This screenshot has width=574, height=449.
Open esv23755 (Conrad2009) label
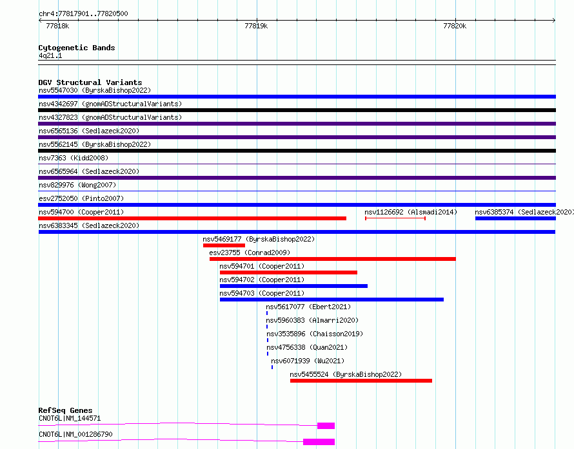(250, 253)
